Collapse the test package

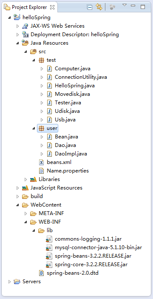click(x=34, y=60)
